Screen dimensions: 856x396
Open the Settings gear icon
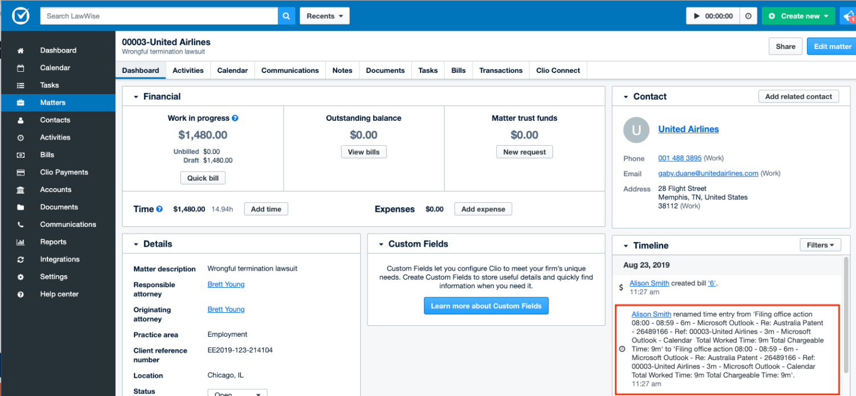coord(20,276)
